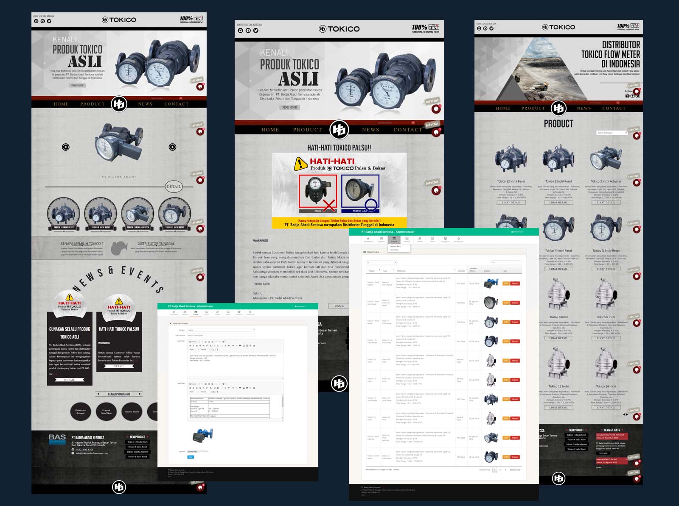Image resolution: width=679 pixels, height=506 pixels.
Task: Open the user menu in the product list admin header
Action: coord(517,232)
